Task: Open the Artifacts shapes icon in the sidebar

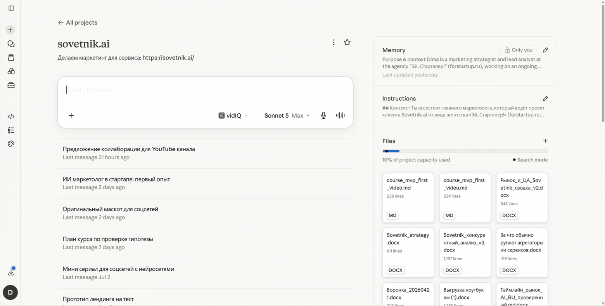Action: [11, 71]
